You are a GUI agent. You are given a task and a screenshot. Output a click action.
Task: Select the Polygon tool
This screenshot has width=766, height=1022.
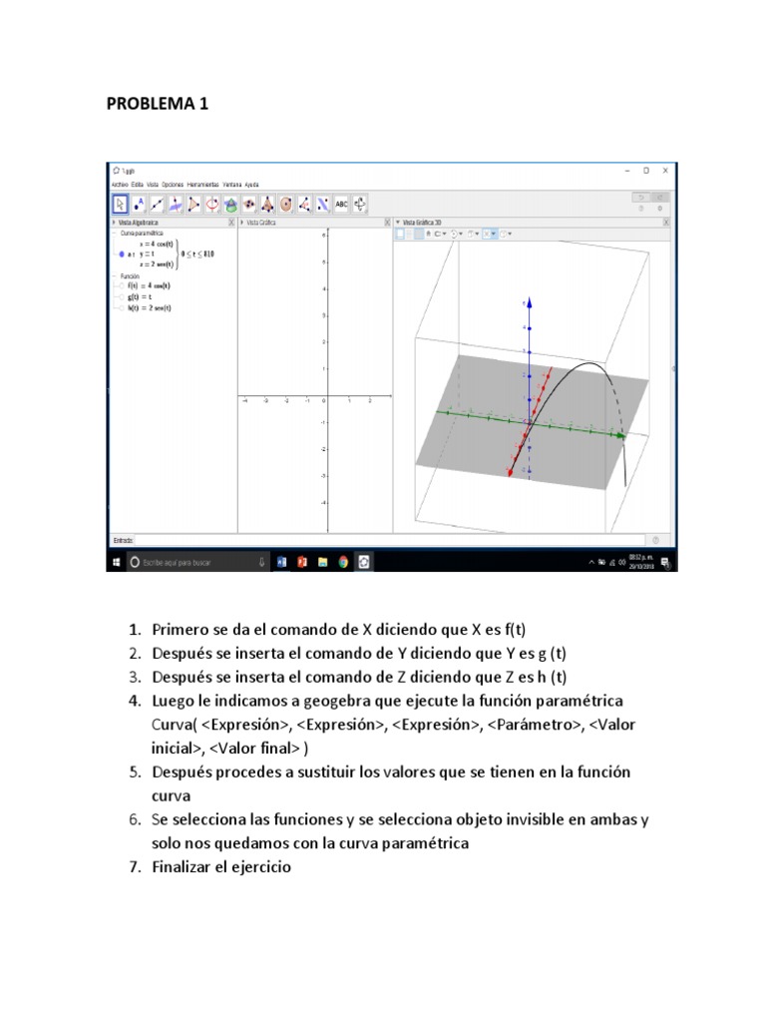click(193, 204)
